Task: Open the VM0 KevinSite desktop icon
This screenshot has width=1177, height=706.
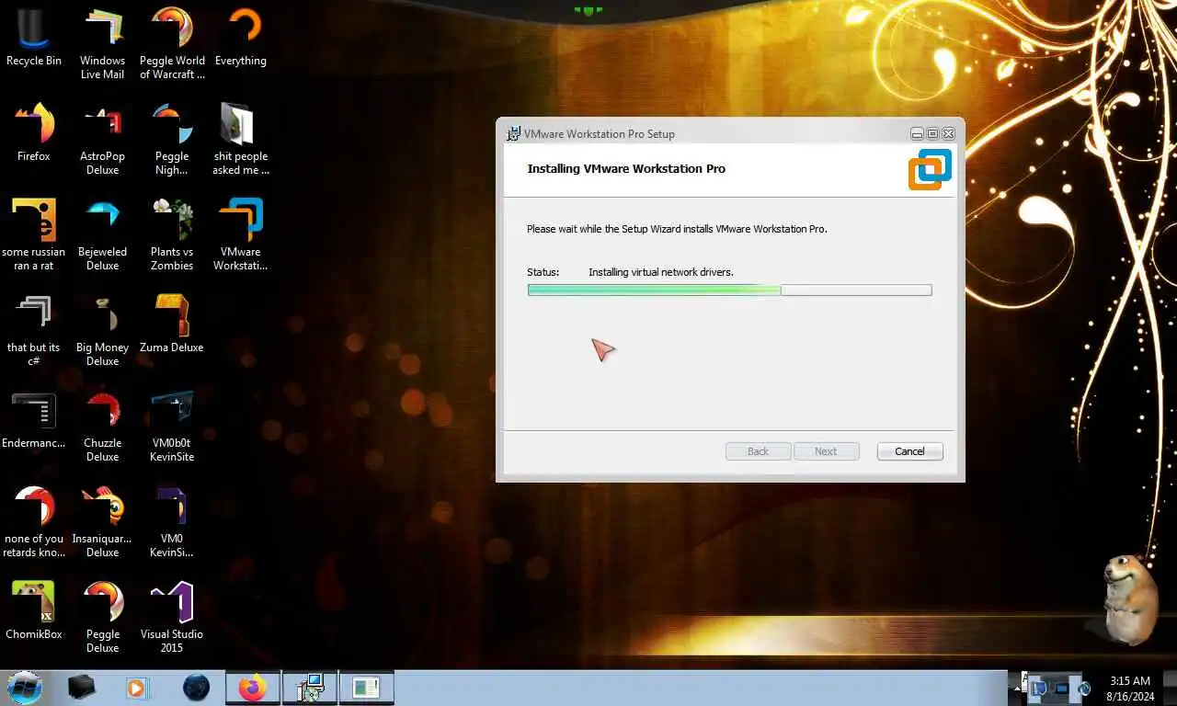Action: 172,521
